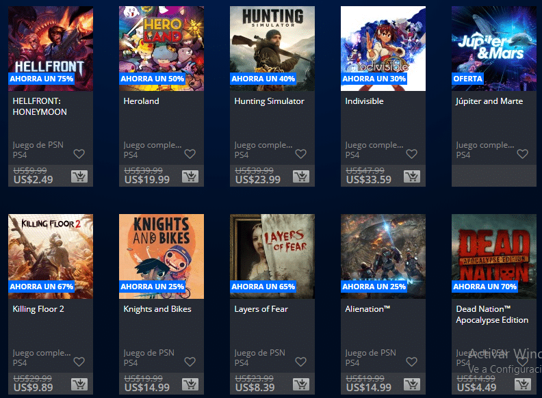Toggle wishlist heart for Hunting Simulator

[x=300, y=154]
